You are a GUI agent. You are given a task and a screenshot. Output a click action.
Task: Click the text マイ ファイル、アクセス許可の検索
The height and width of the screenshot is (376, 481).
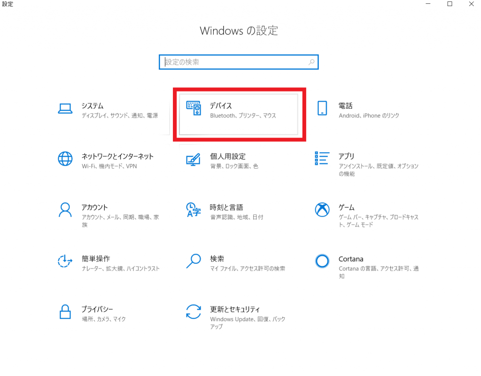tap(248, 269)
